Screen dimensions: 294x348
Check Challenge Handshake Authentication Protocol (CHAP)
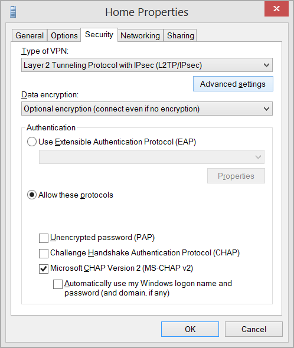(x=44, y=254)
